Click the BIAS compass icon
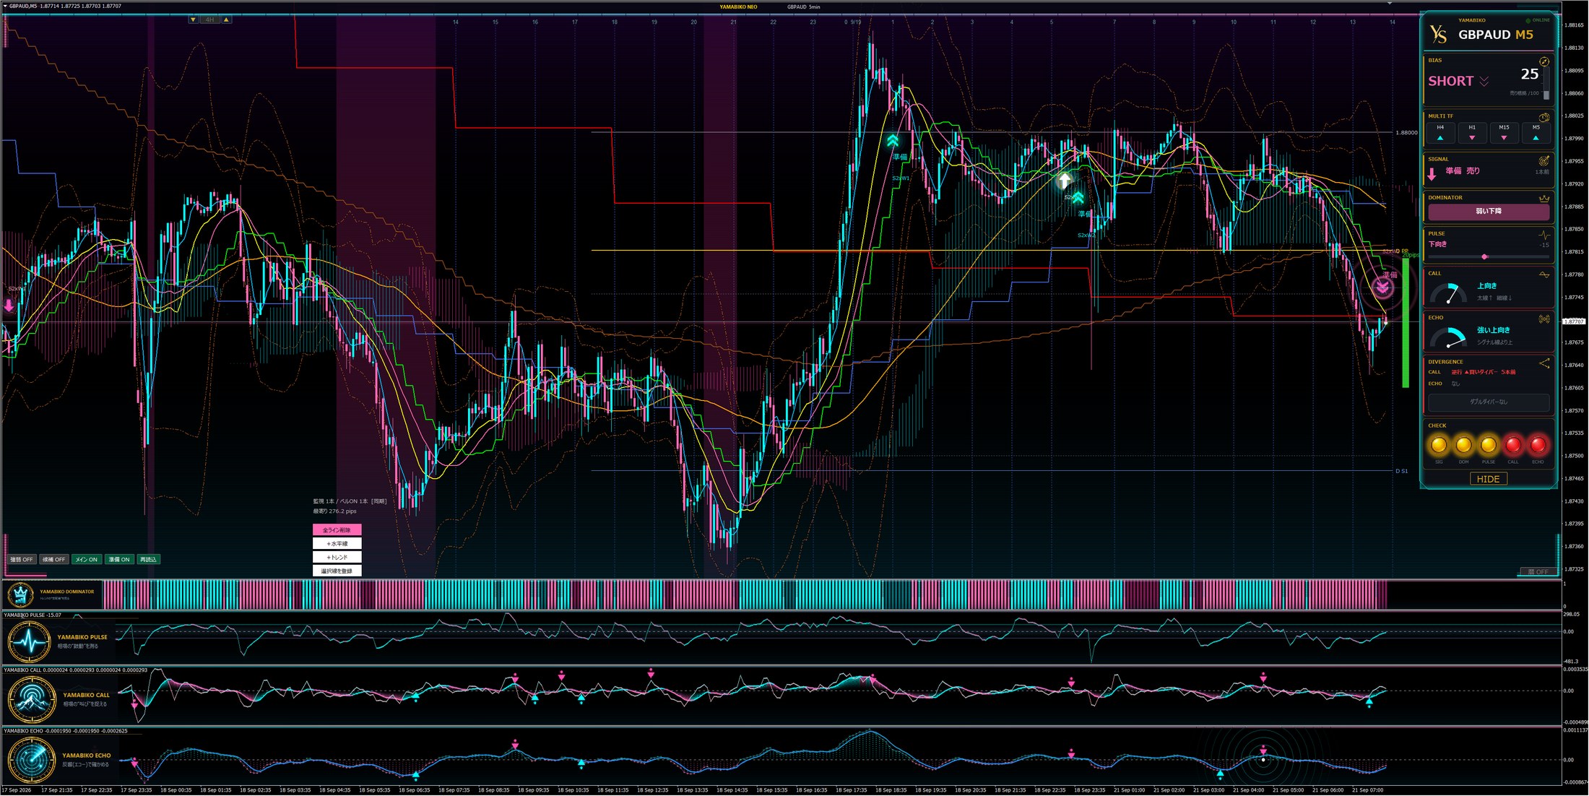Screen dimensions: 1589x796 point(1544,61)
